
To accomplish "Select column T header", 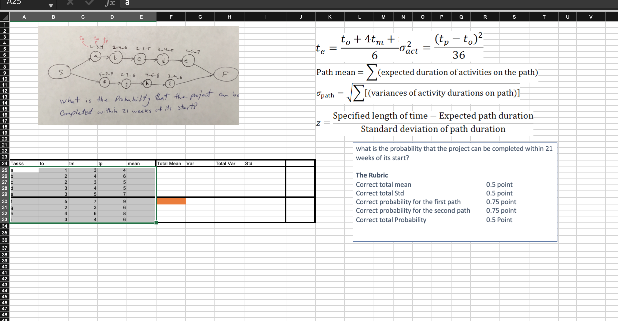I will pyautogui.click(x=544, y=17).
